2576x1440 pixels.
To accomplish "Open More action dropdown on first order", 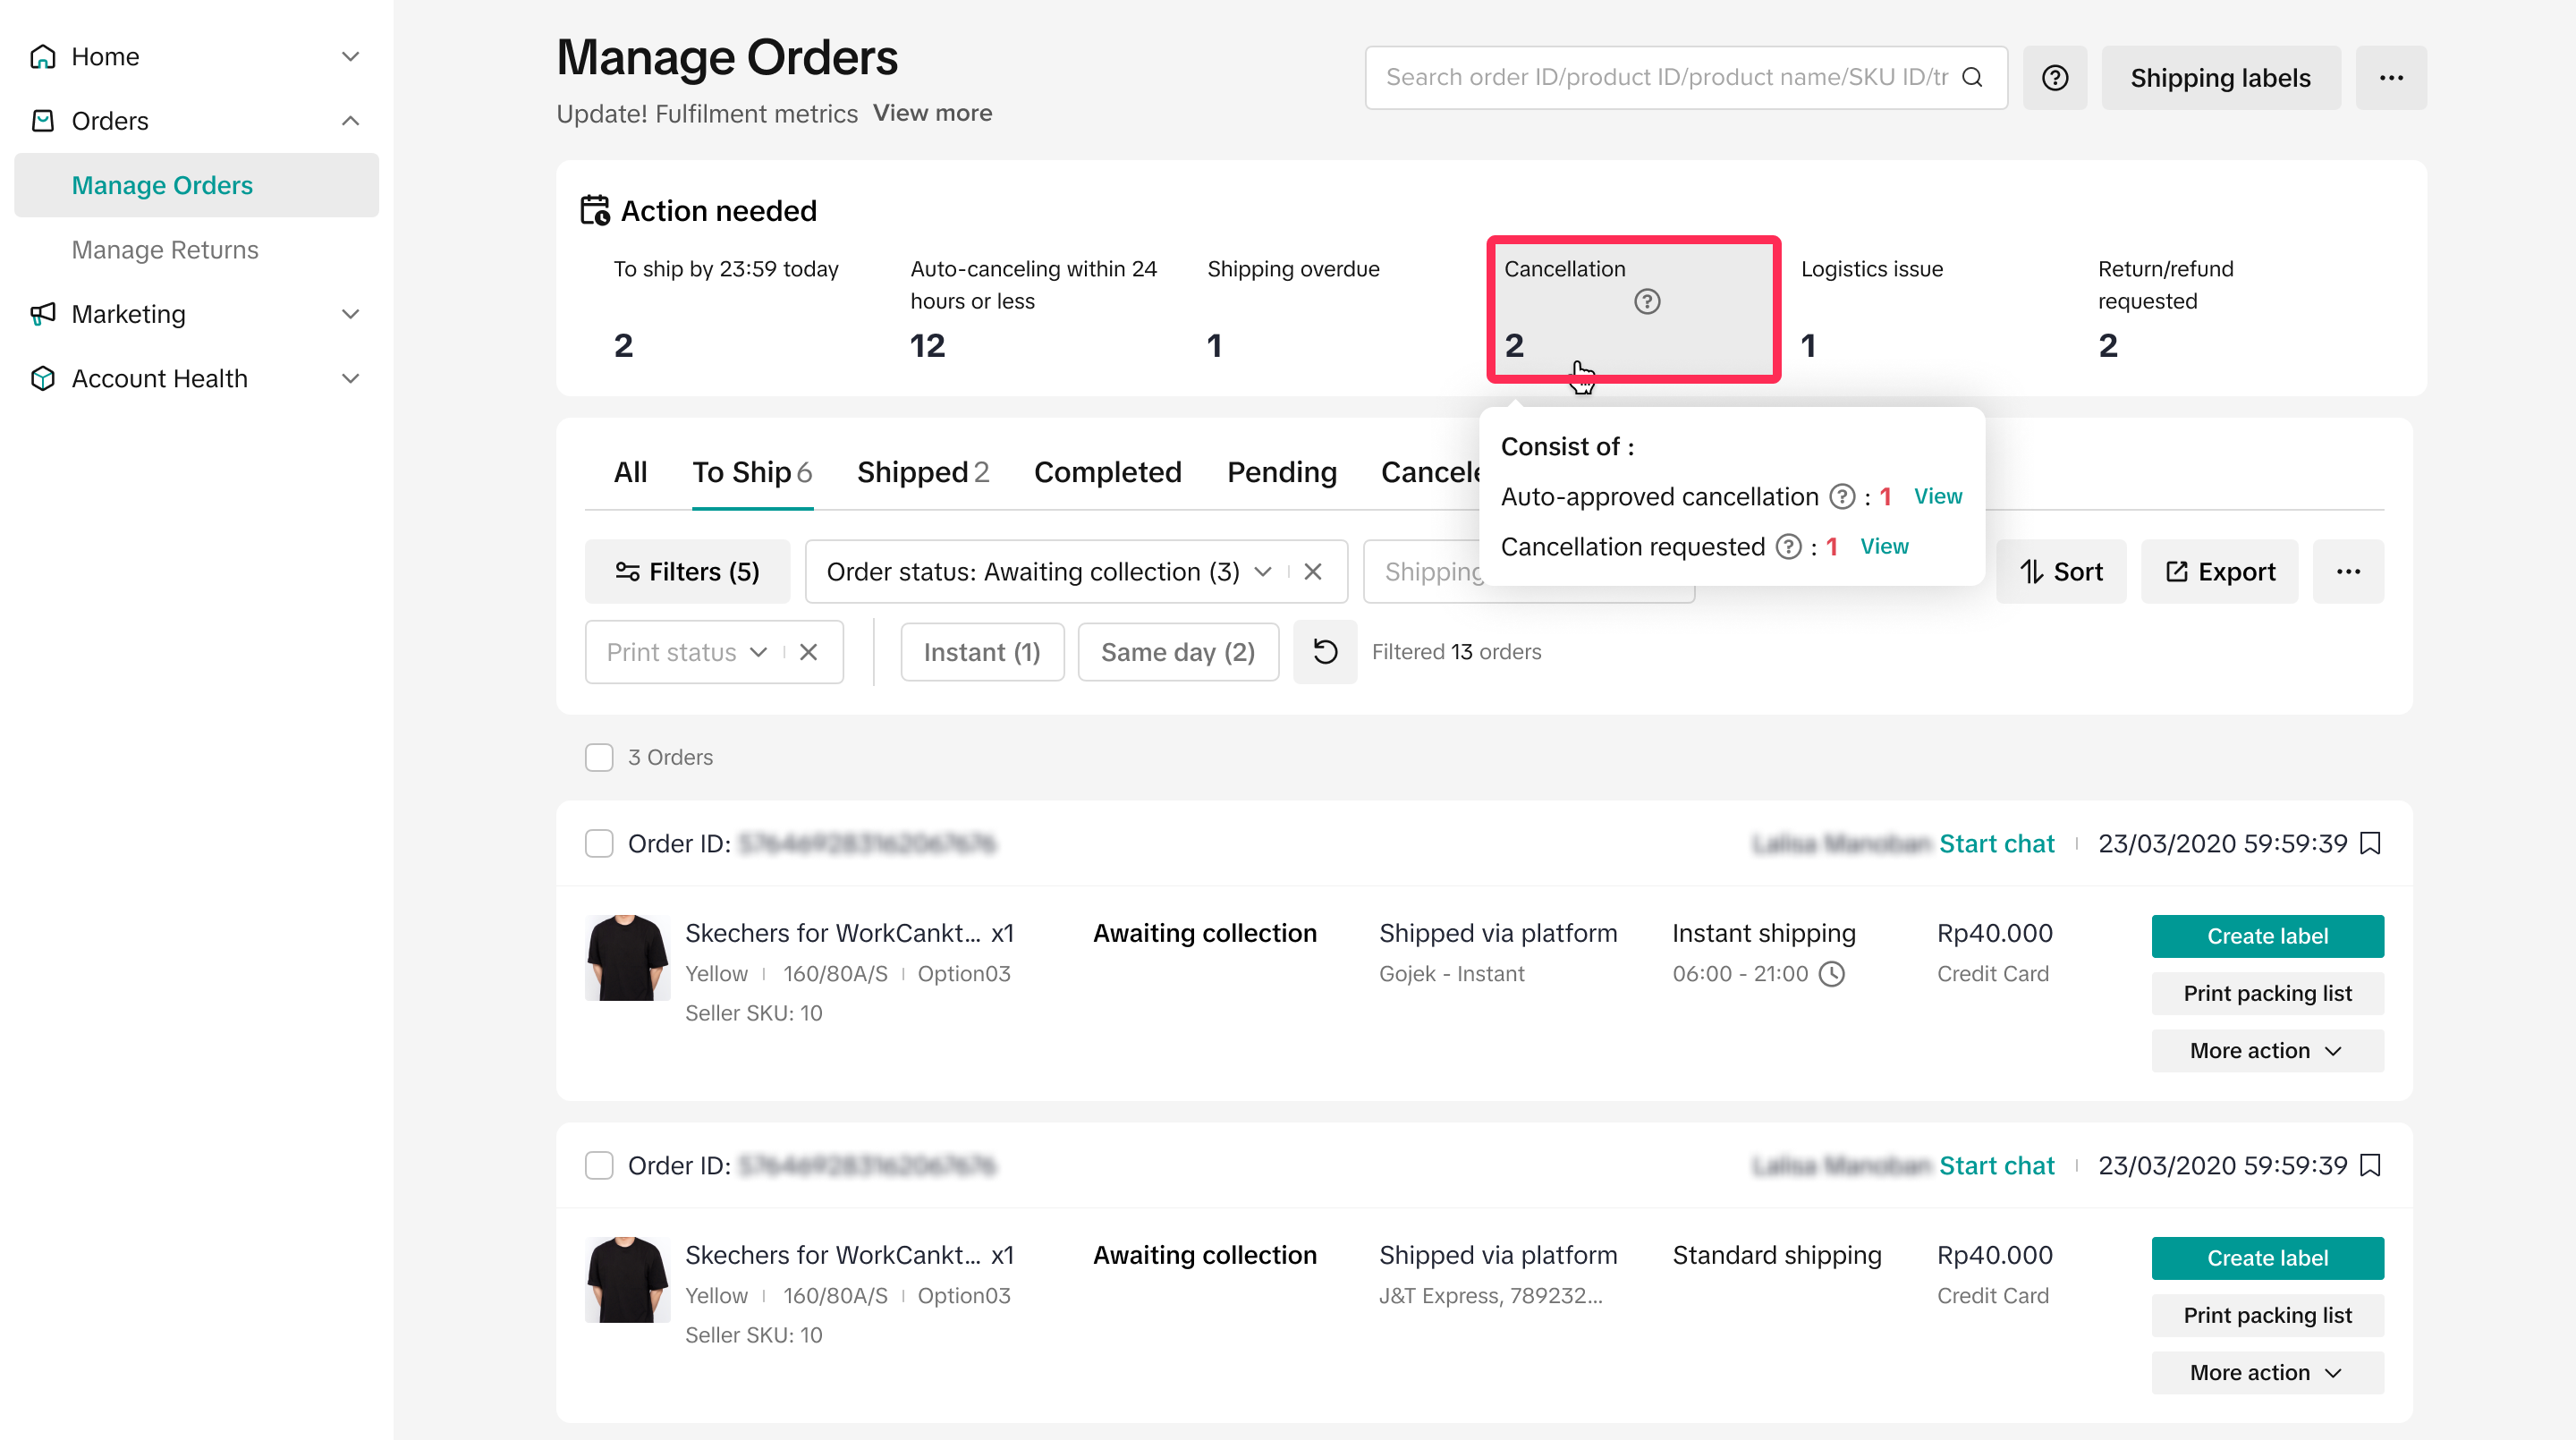I will [2267, 1050].
